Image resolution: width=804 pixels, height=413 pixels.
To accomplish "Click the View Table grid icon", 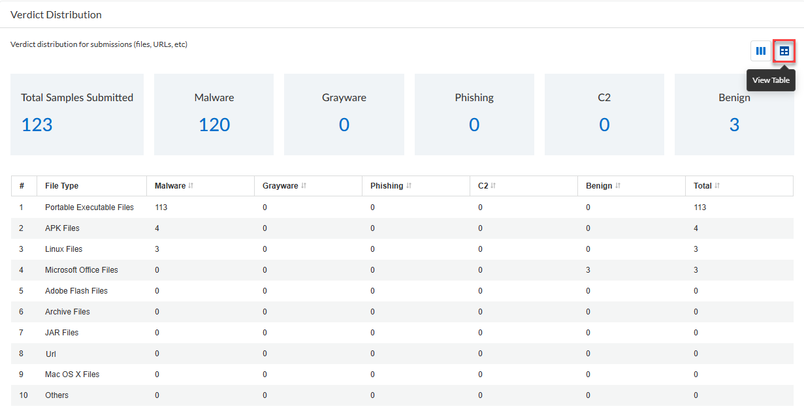I will coord(784,51).
